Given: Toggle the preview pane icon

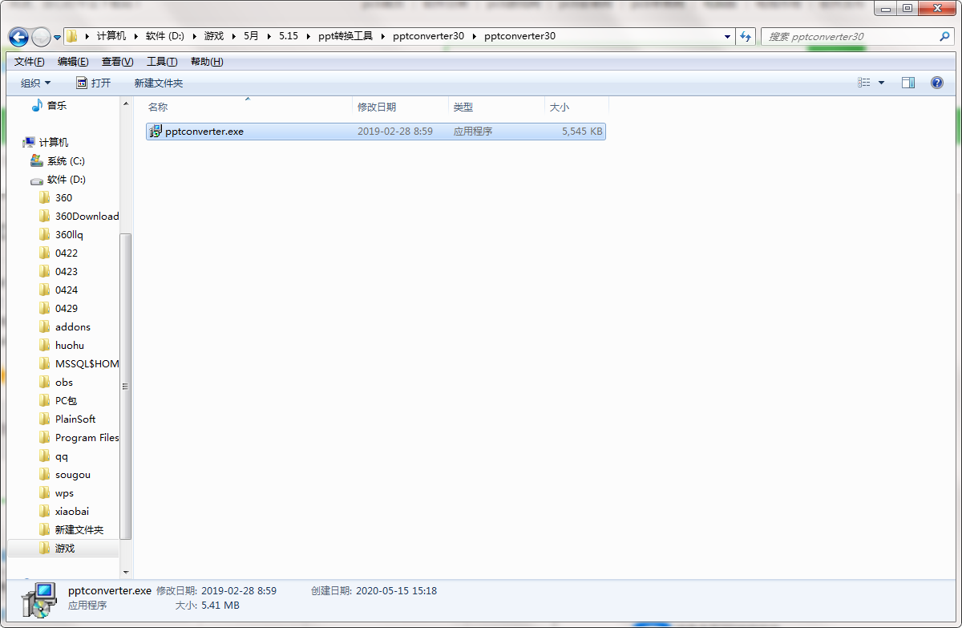Looking at the screenshot, I should (908, 83).
